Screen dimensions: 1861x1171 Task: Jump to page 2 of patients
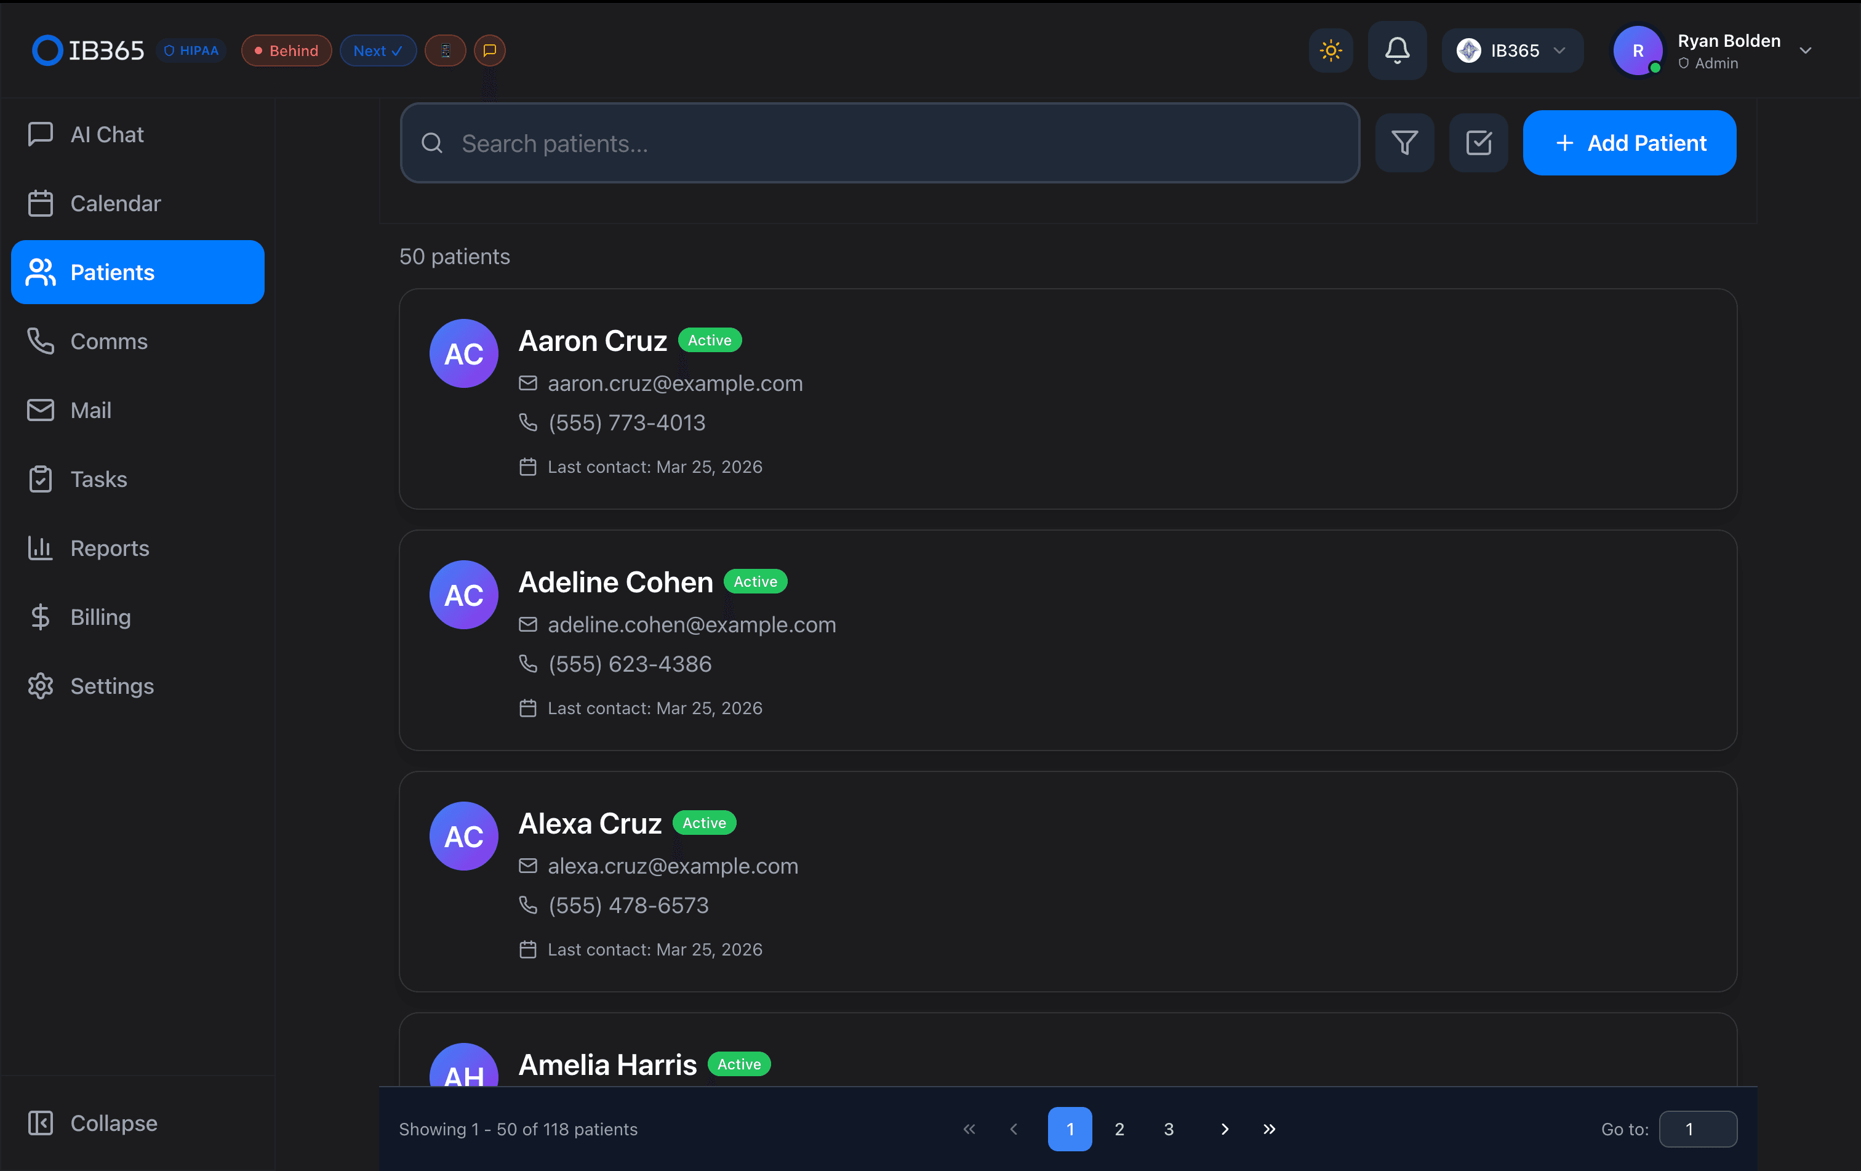tap(1119, 1129)
